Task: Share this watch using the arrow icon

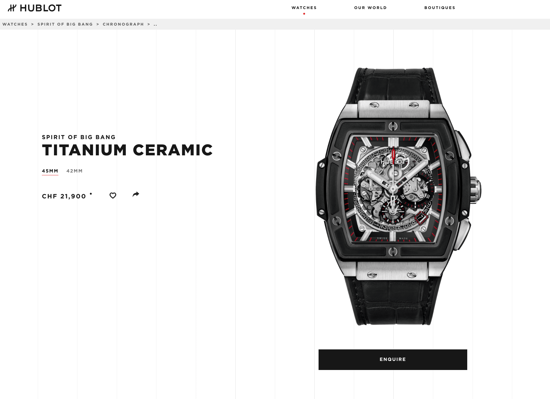Action: coord(136,194)
